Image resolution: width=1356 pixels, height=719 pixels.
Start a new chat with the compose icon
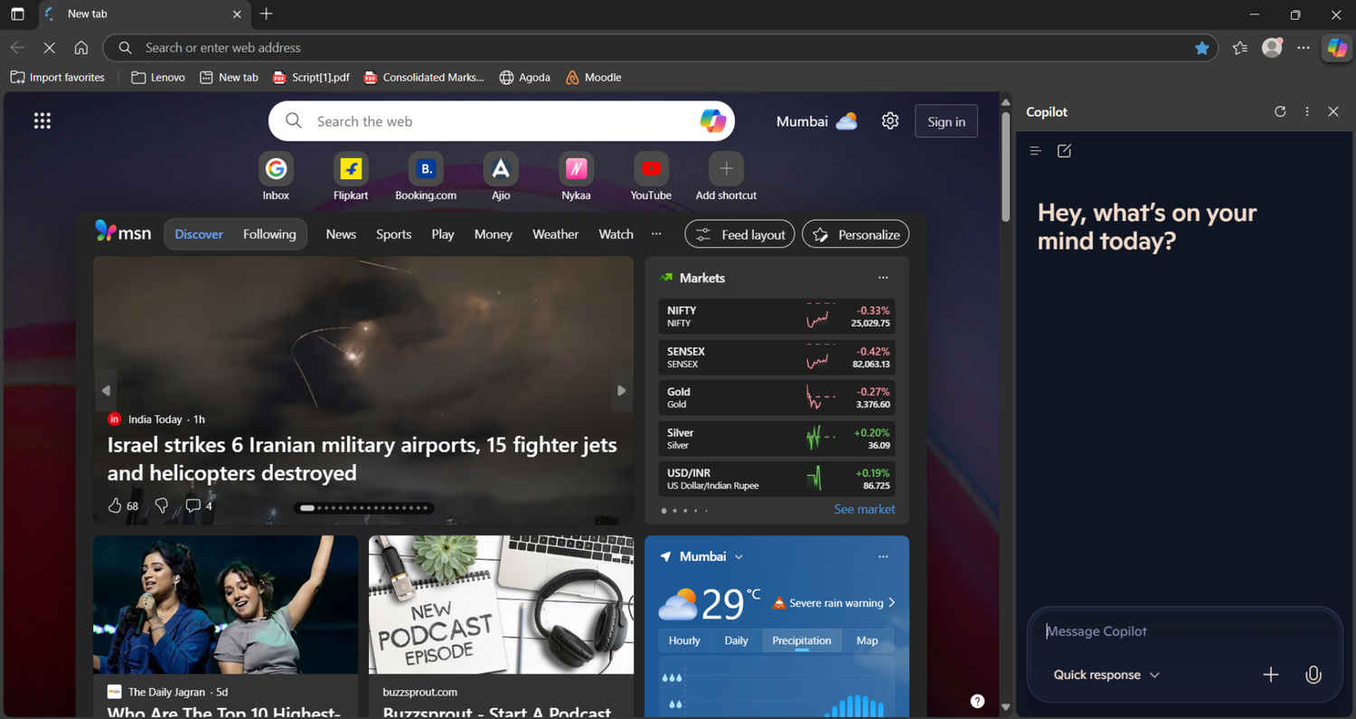[1064, 151]
